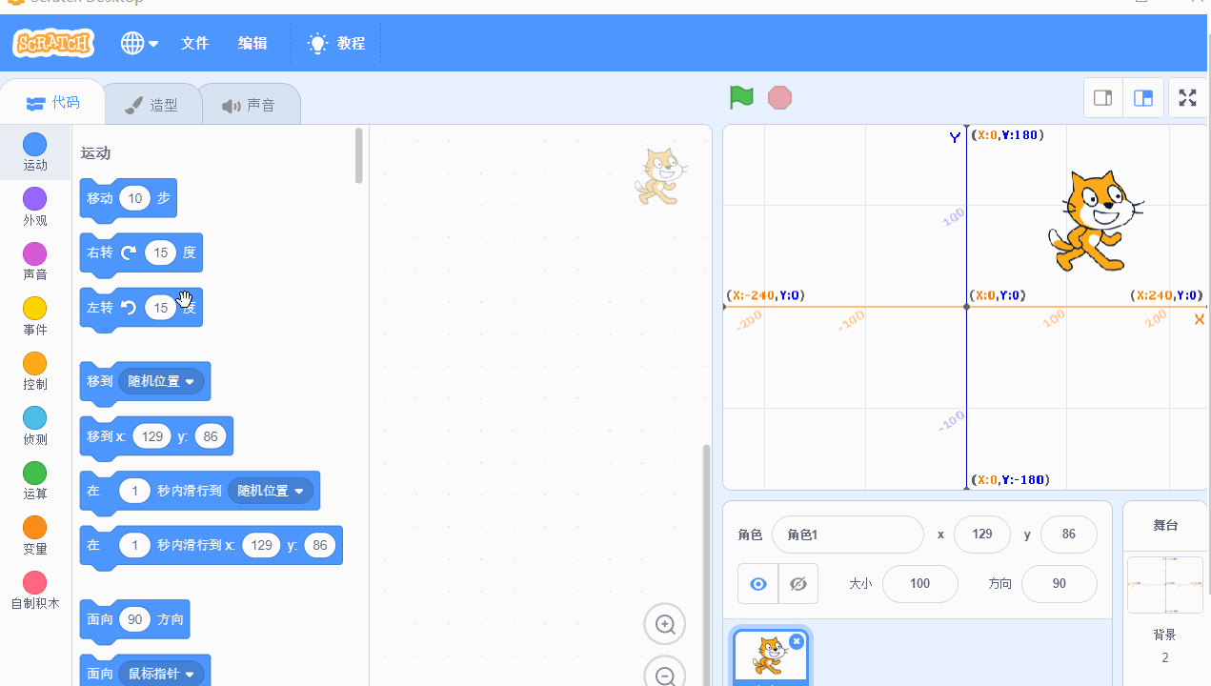Select the 侦测 sensing category

pos(35,426)
